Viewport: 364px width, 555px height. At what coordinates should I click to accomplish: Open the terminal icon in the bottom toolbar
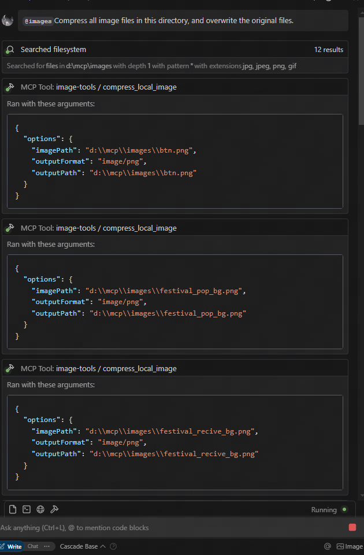[x=27, y=509]
